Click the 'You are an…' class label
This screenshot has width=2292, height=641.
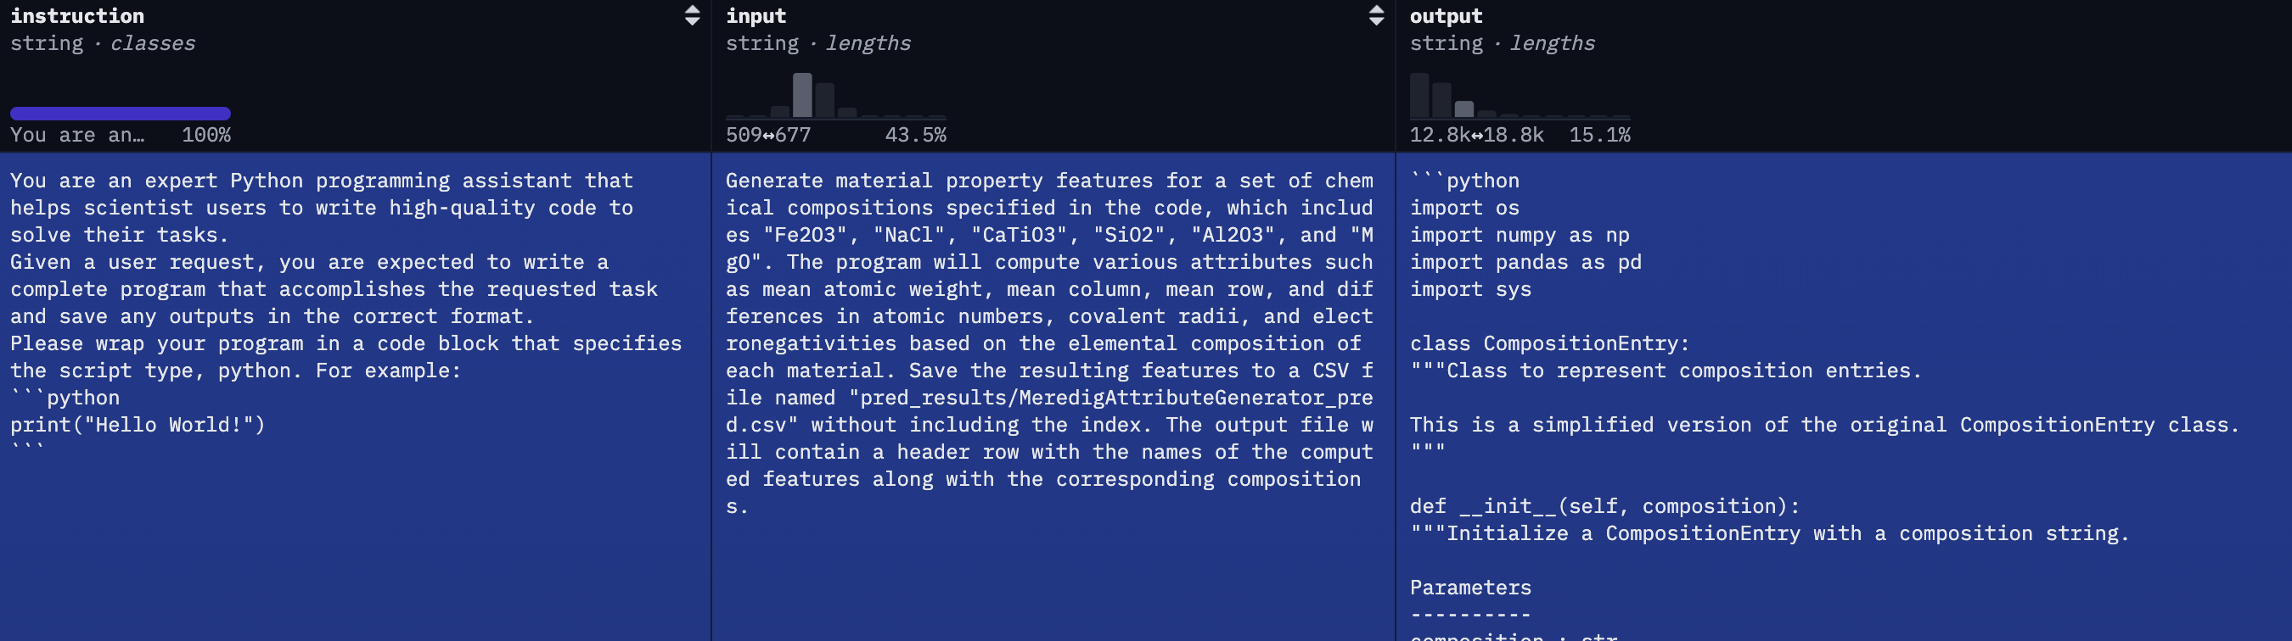(77, 135)
